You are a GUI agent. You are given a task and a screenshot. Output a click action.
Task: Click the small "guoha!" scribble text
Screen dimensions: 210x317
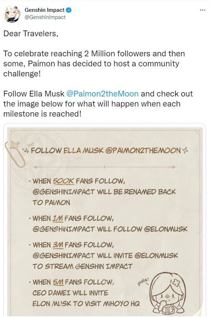143,282
